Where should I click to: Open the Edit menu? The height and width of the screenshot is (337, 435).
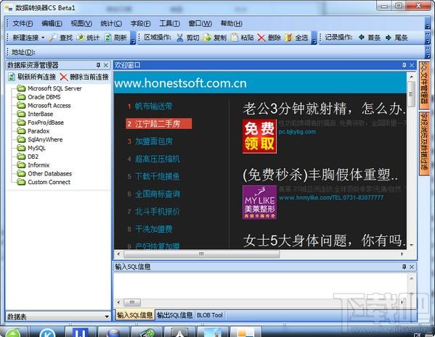pyautogui.click(x=52, y=23)
